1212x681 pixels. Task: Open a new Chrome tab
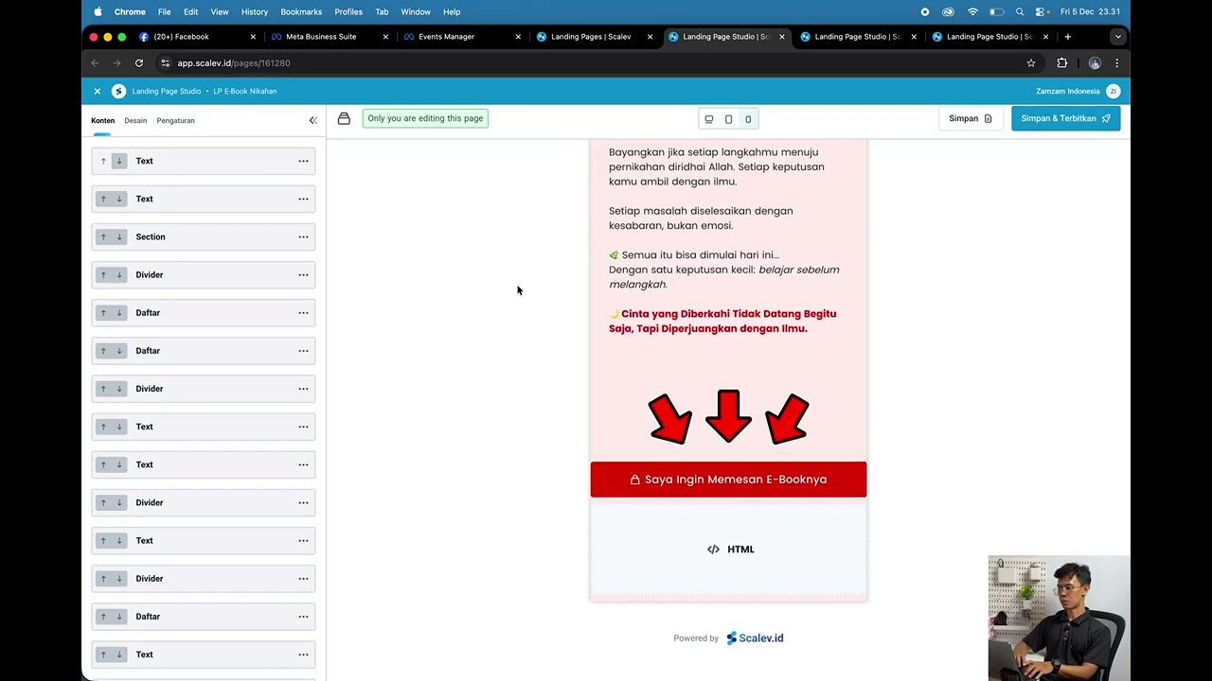coord(1067,37)
